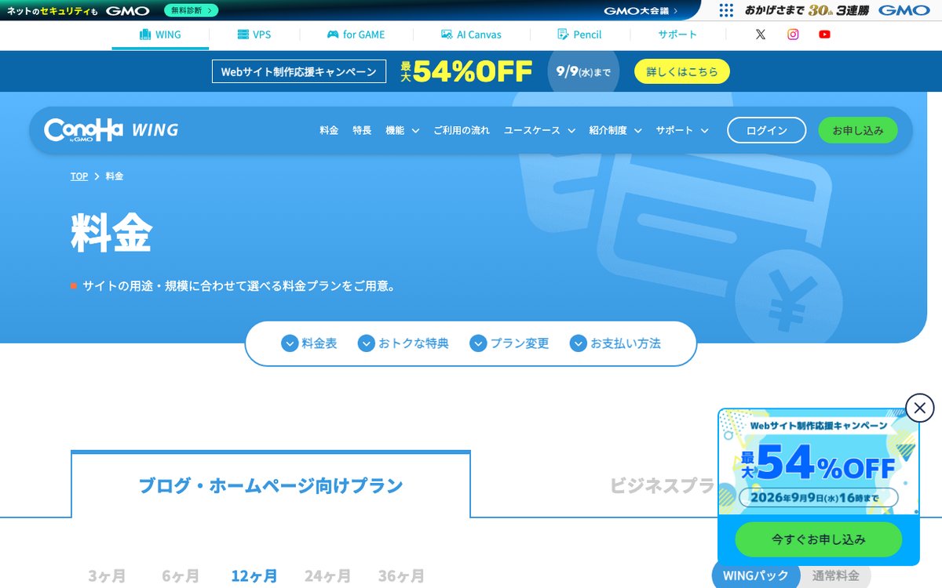The image size is (942, 588).
Task: Go to TOP via breadcrumb
Action: coord(79,176)
